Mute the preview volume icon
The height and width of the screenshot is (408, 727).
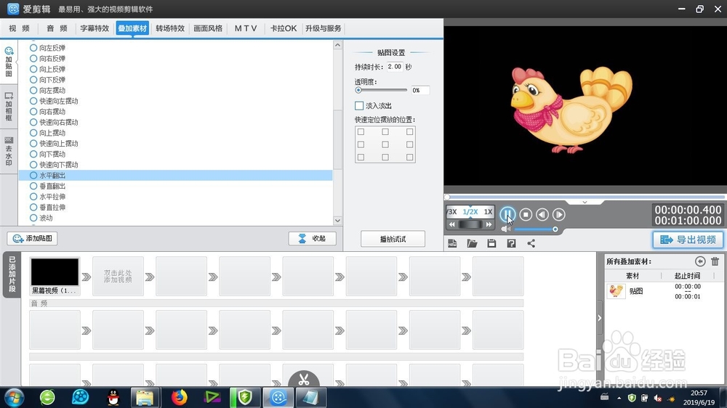(x=505, y=229)
